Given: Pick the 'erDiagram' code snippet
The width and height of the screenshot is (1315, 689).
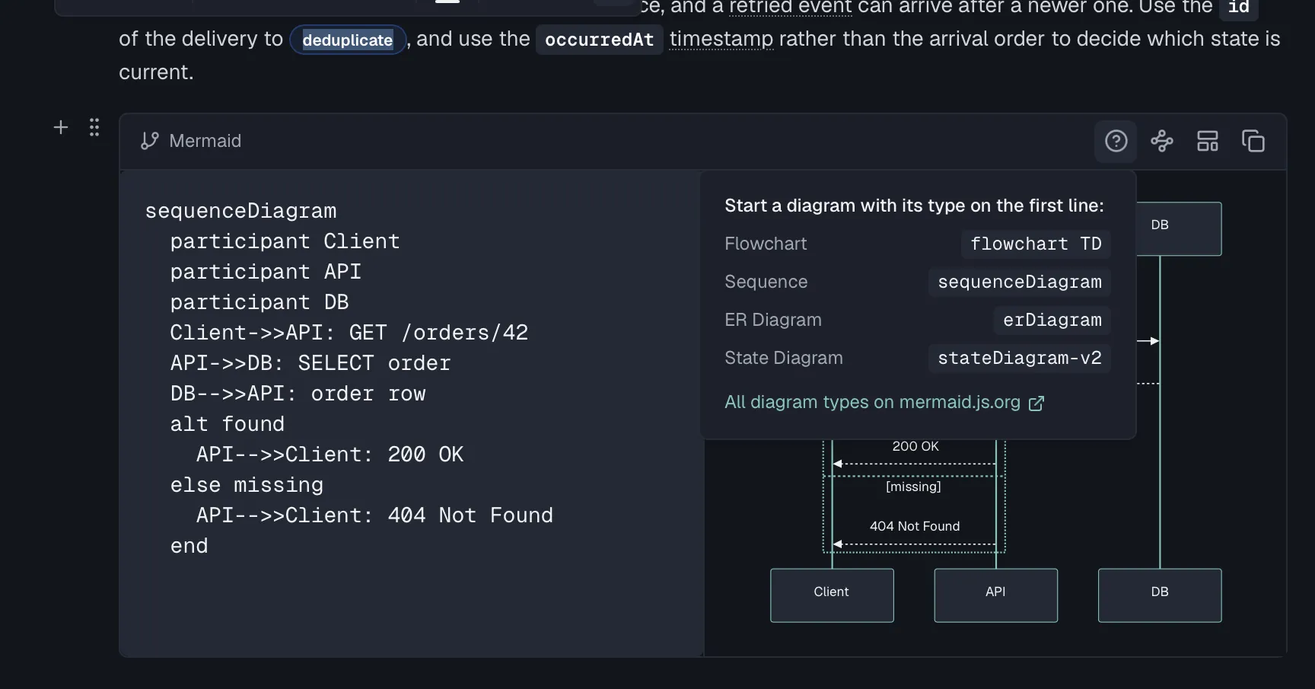Looking at the screenshot, I should click(1052, 320).
